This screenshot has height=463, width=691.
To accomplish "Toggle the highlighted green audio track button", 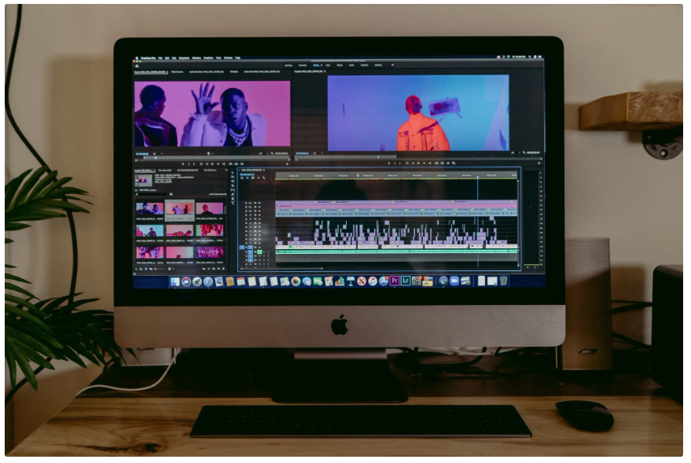I will tap(259, 252).
